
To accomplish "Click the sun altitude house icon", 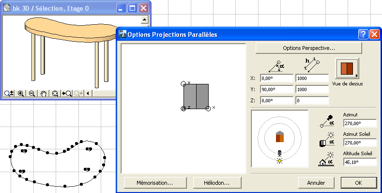I will (326, 160).
